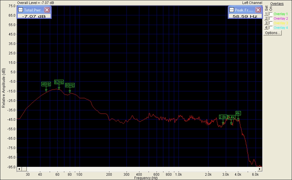Viewport: 292px width, 180px height.
Task: Turn on the Overlay 2 checkbox
Action: tap(271, 18)
